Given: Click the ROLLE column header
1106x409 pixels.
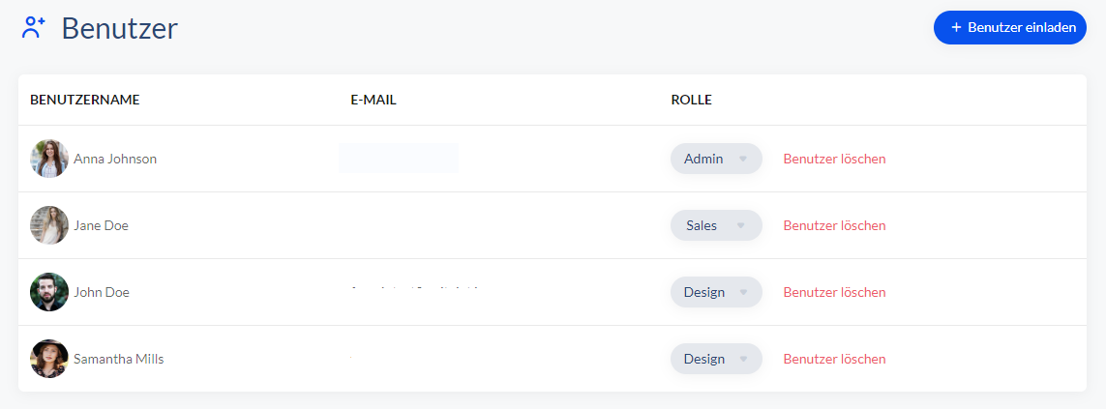Looking at the screenshot, I should pos(691,101).
